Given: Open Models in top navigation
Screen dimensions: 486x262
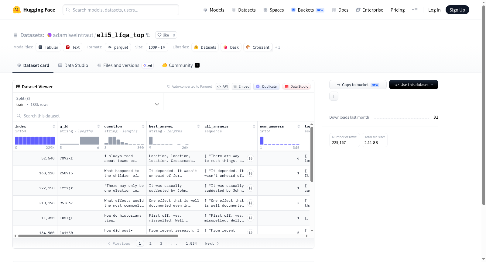Looking at the screenshot, I should 214,10.
